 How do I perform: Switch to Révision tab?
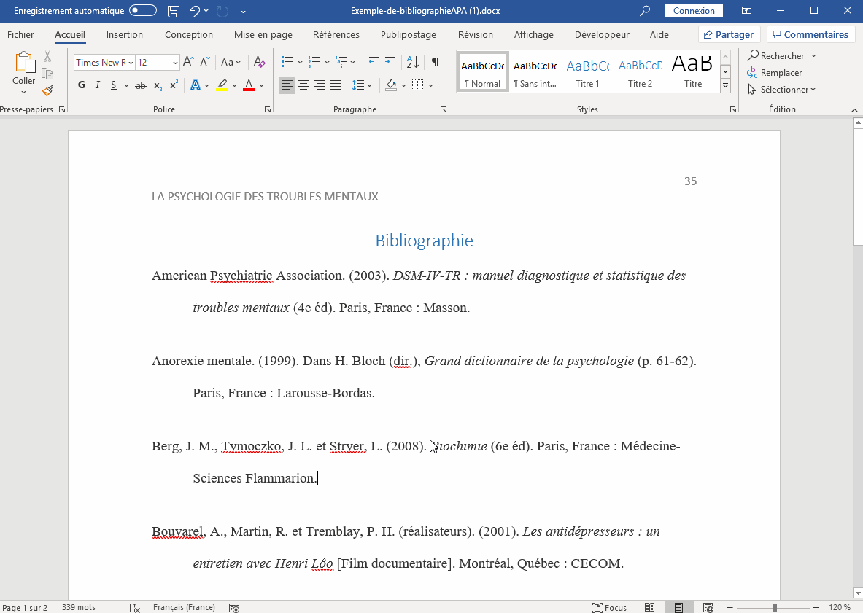click(x=476, y=34)
